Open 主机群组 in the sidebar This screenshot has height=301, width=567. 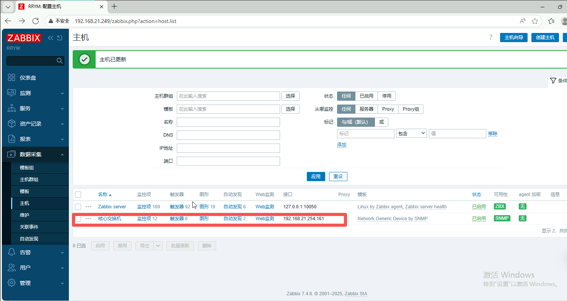tap(29, 180)
